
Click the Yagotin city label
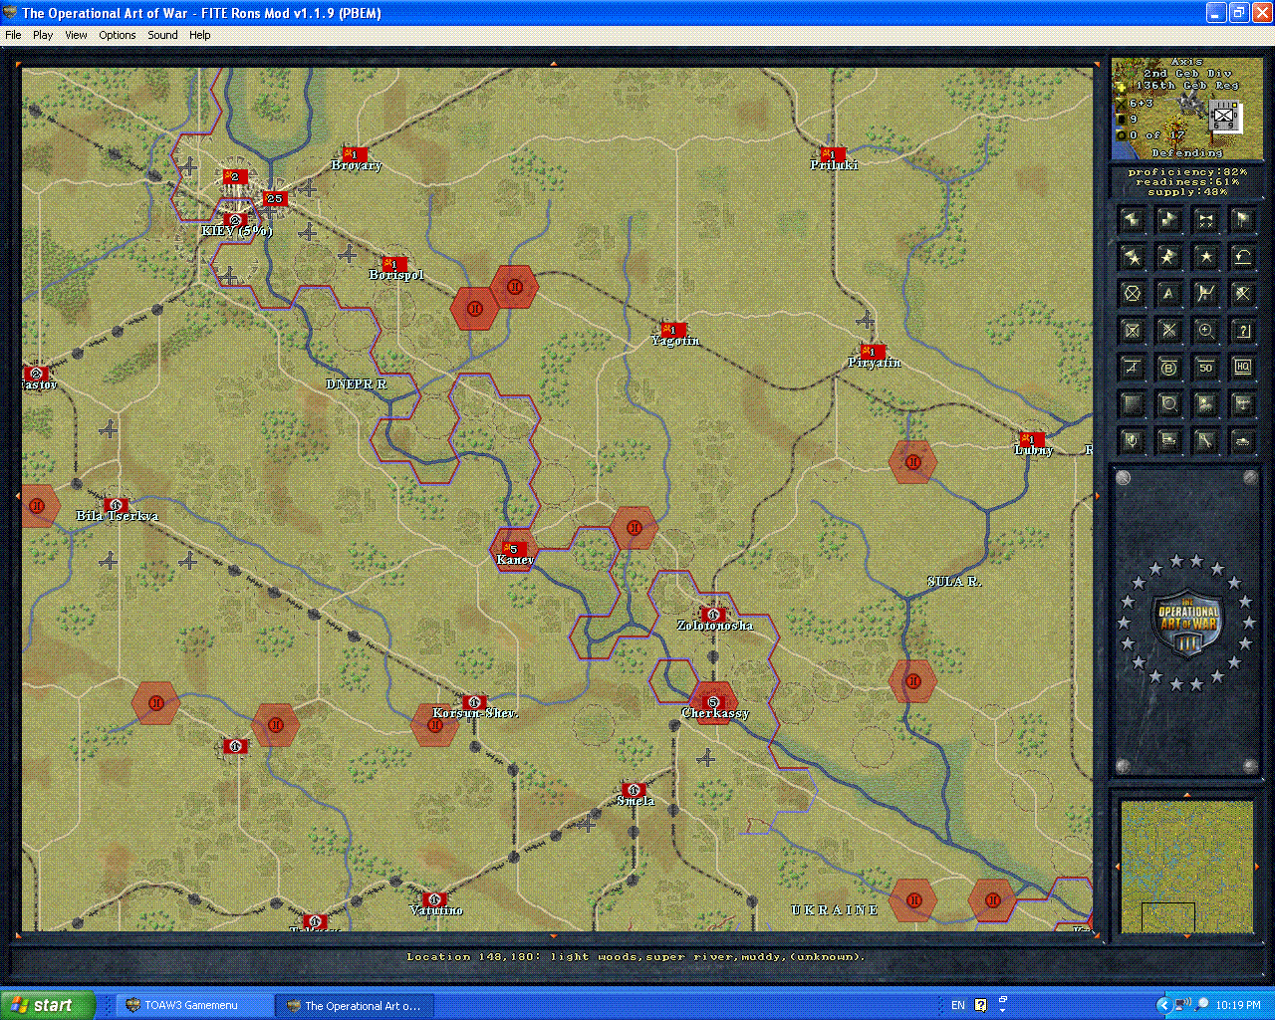coord(675,341)
